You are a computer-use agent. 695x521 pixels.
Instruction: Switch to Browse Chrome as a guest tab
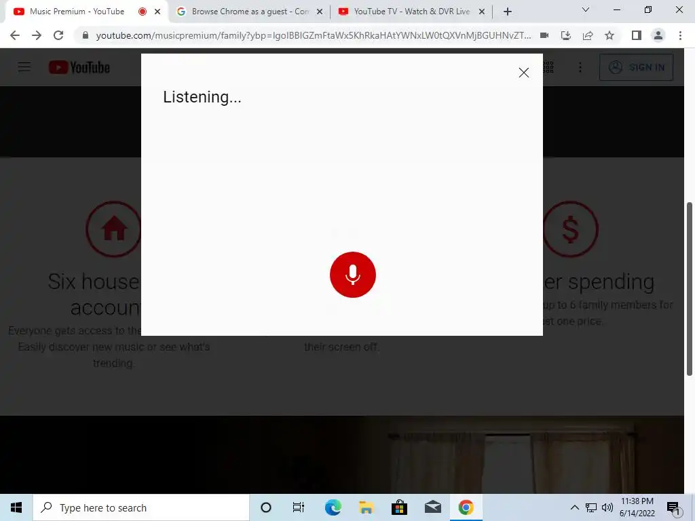point(250,12)
